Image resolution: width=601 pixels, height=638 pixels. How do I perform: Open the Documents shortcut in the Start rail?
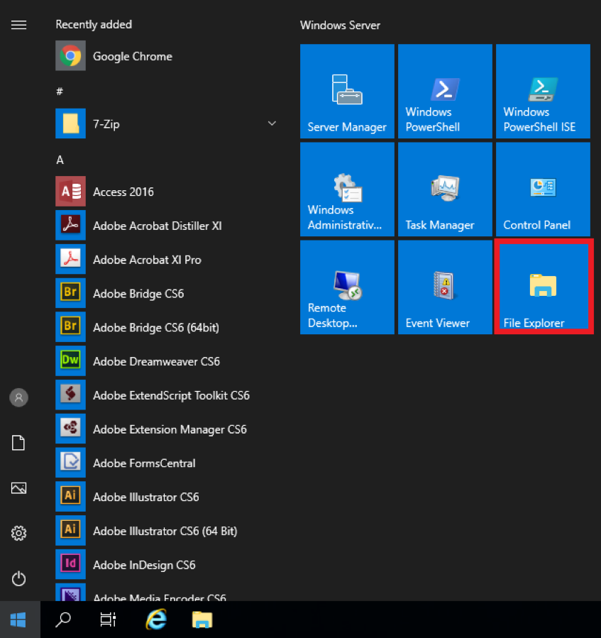click(18, 443)
